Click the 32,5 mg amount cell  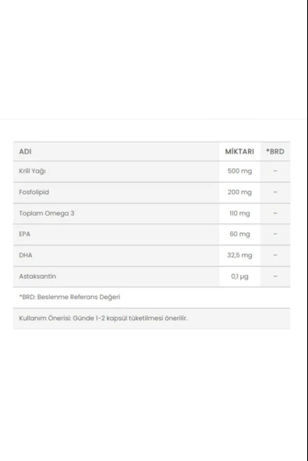tap(239, 255)
